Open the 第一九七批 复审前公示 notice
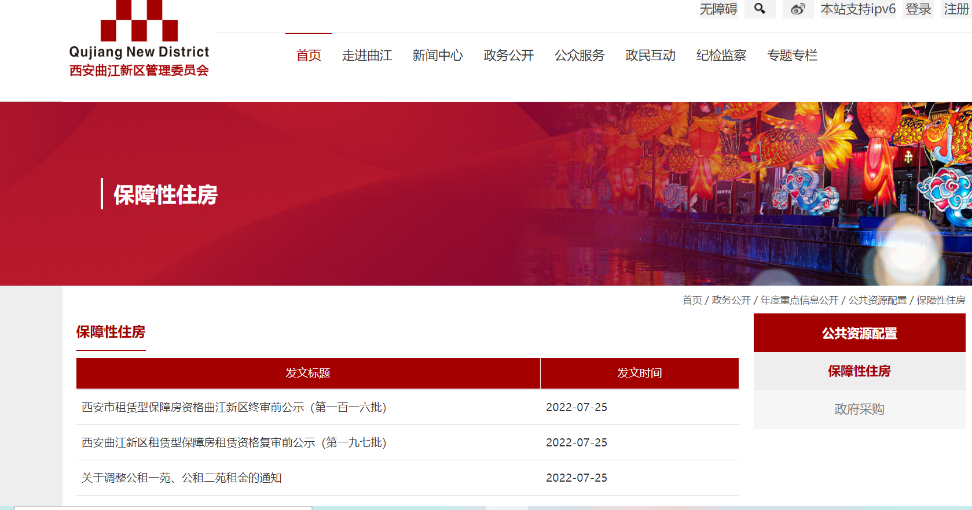 (x=234, y=443)
